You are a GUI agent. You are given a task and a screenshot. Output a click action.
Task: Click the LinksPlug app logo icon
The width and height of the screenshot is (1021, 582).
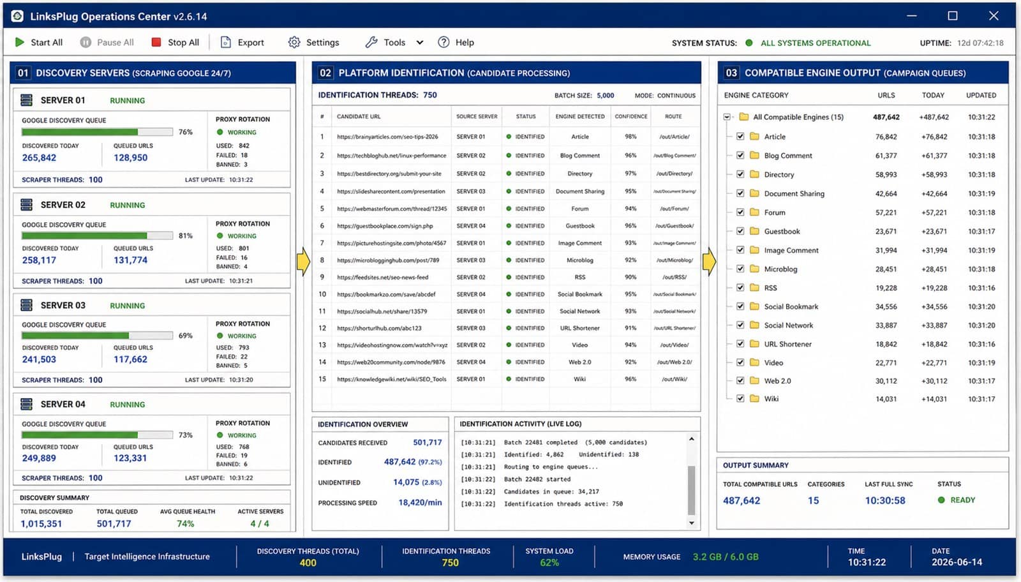click(x=17, y=16)
